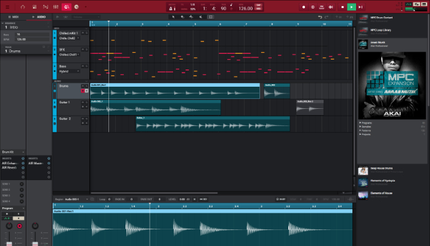Stop playback

pyautogui.click(x=343, y=7)
